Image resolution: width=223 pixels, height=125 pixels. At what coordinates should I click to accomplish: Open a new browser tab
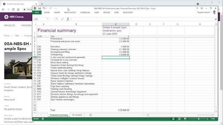(x=42, y=4)
